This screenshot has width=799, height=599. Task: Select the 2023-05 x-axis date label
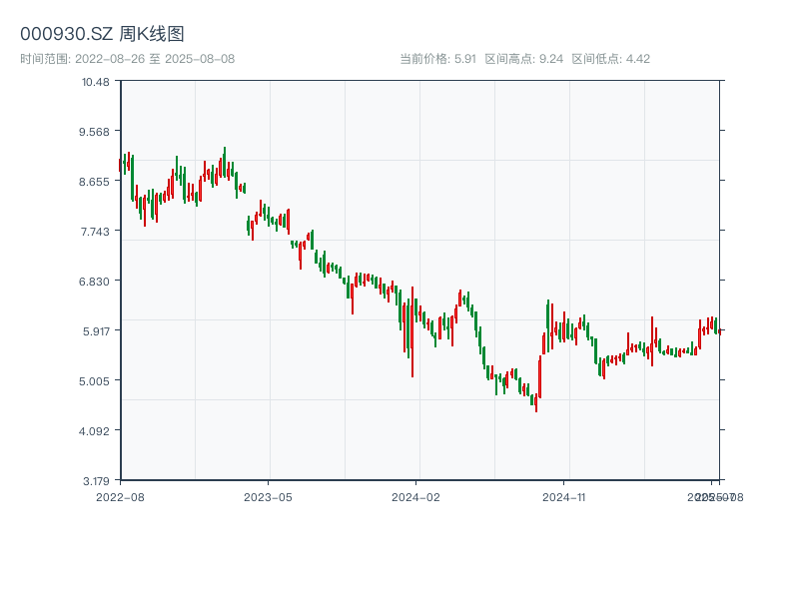pyautogui.click(x=269, y=496)
